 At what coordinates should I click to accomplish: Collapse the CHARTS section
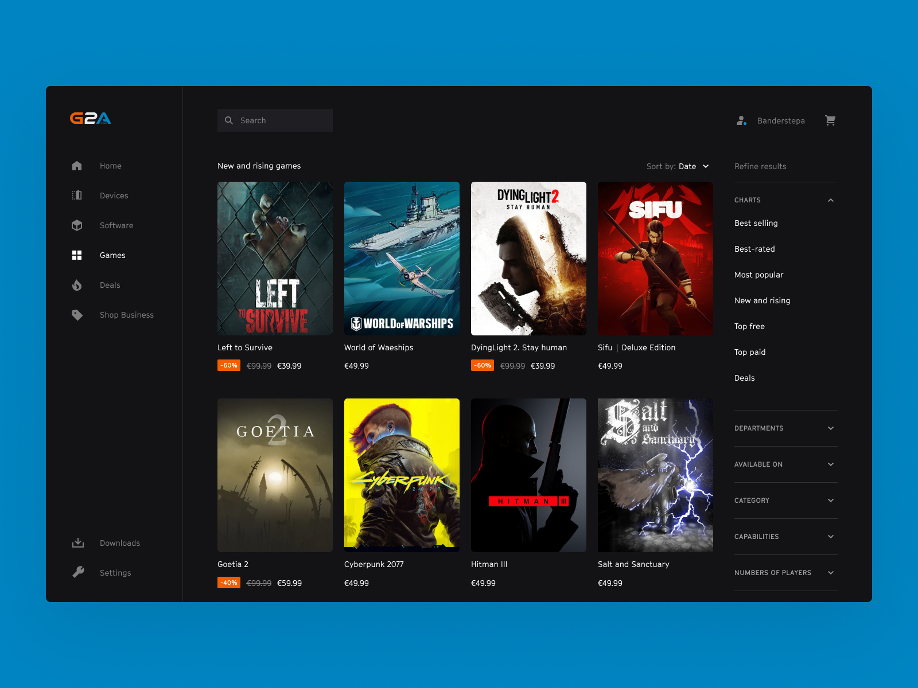[830, 200]
